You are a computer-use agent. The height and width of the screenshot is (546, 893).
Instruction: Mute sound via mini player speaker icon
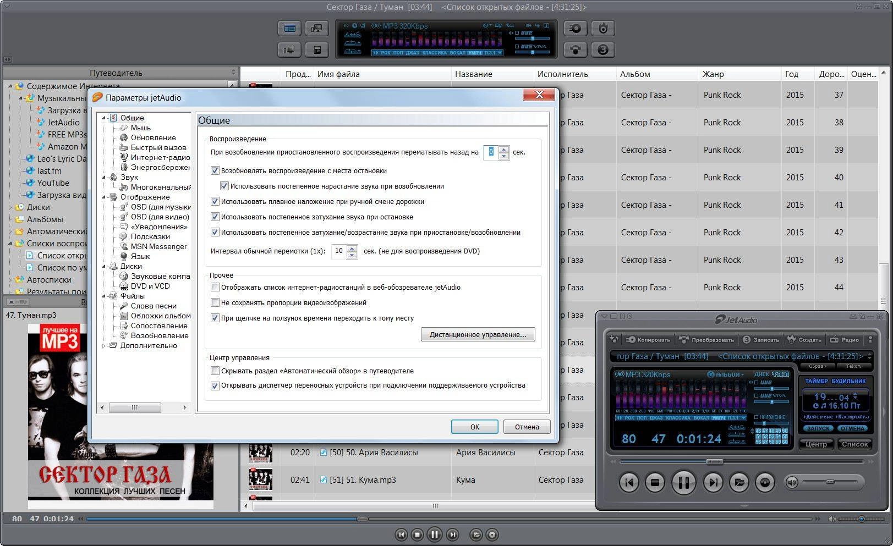pos(792,483)
